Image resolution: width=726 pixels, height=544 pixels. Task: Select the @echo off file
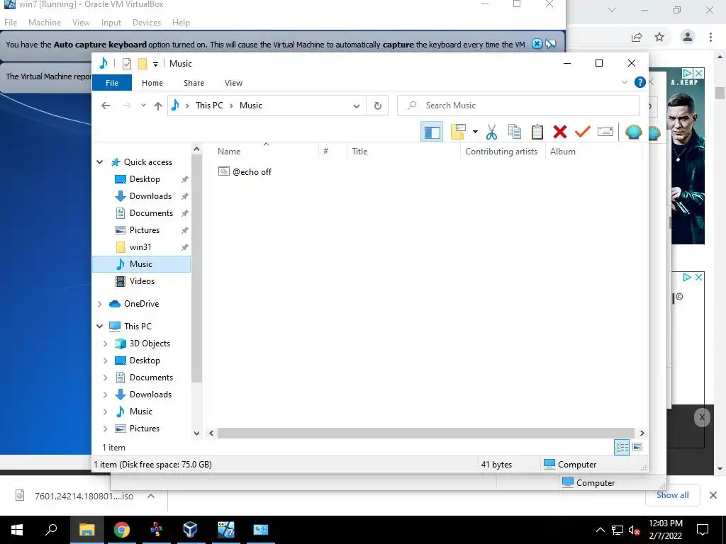pos(245,172)
